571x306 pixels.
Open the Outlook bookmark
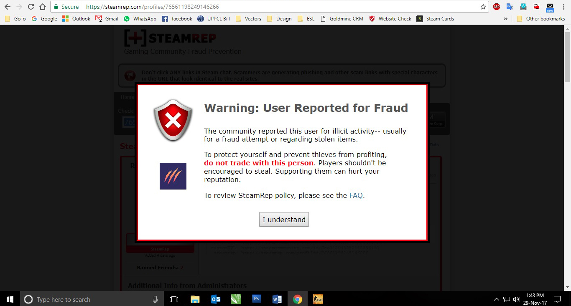76,18
